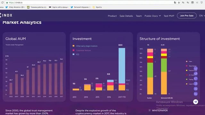Viewport: 205px width, 115px height.
Task: Open the WHITEPAPER link
Action: 158,111
